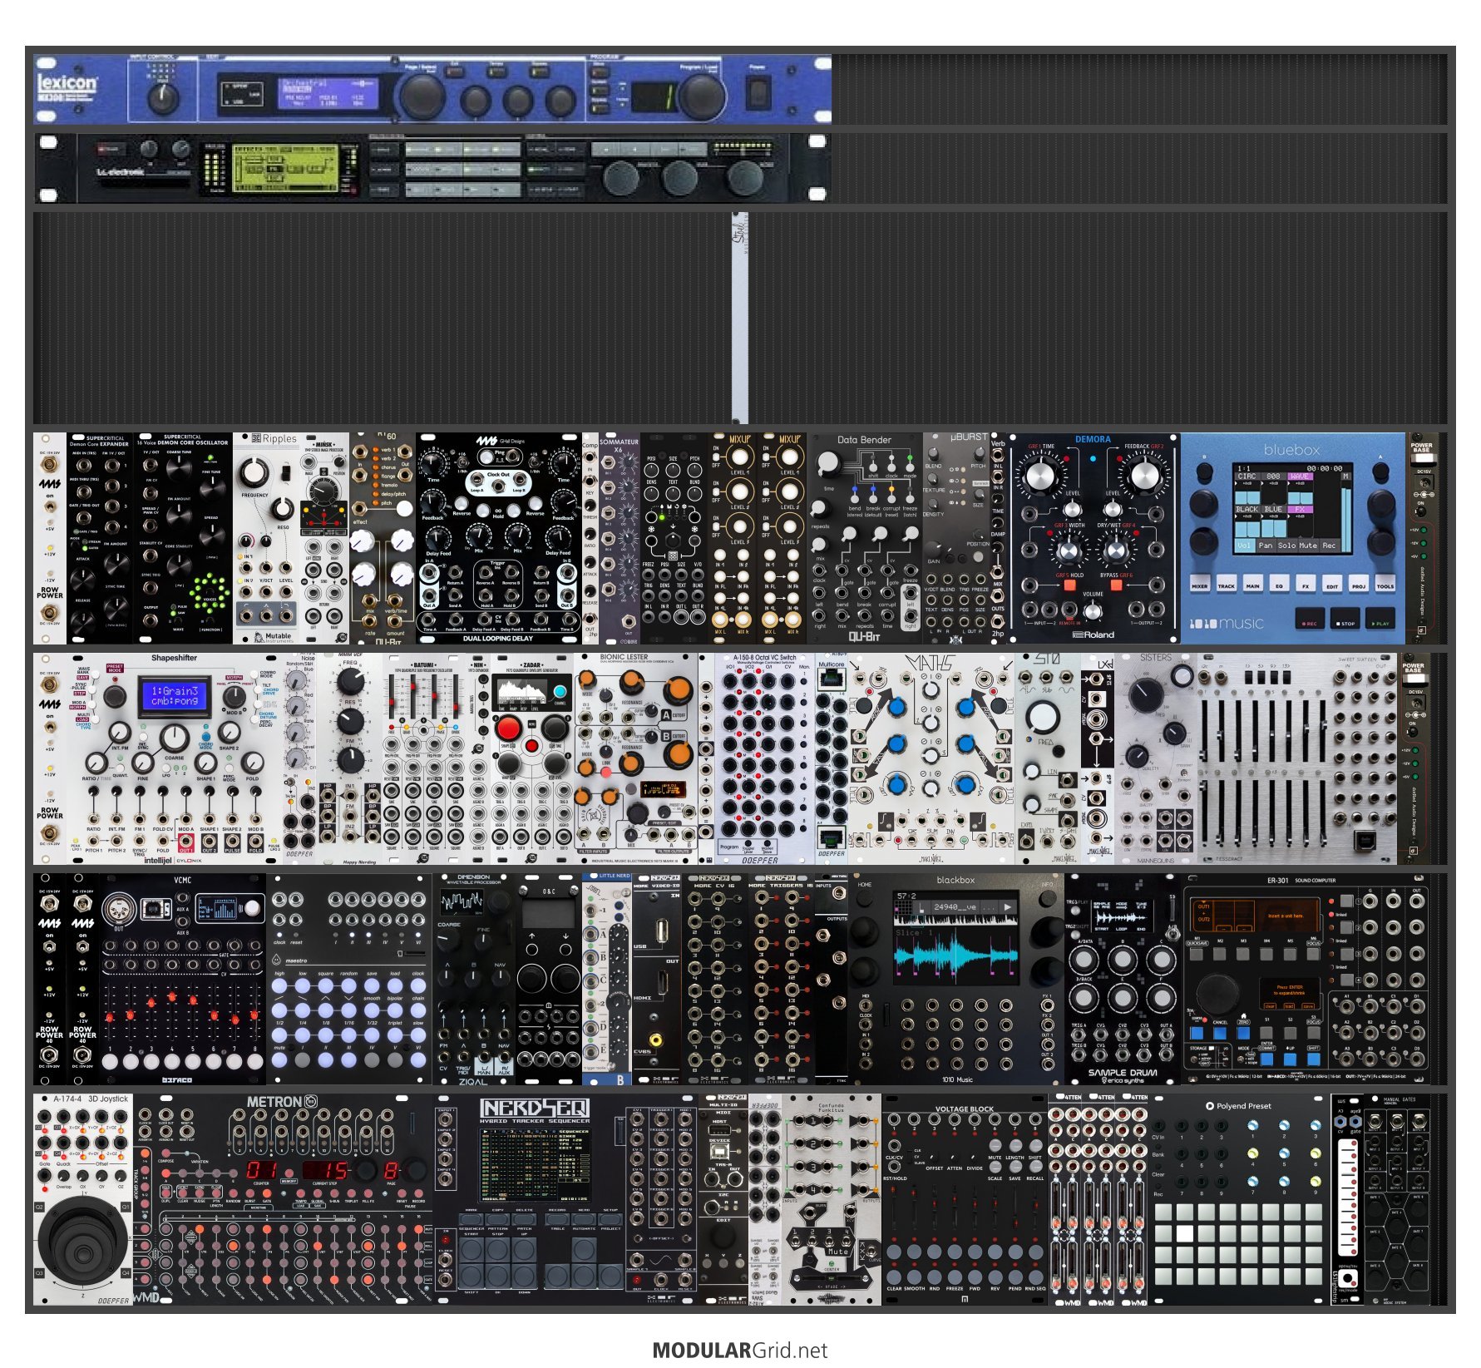Viewport: 1481px width, 1368px height.
Task: Open the MODULARGrid.net footer link
Action: (x=740, y=1351)
